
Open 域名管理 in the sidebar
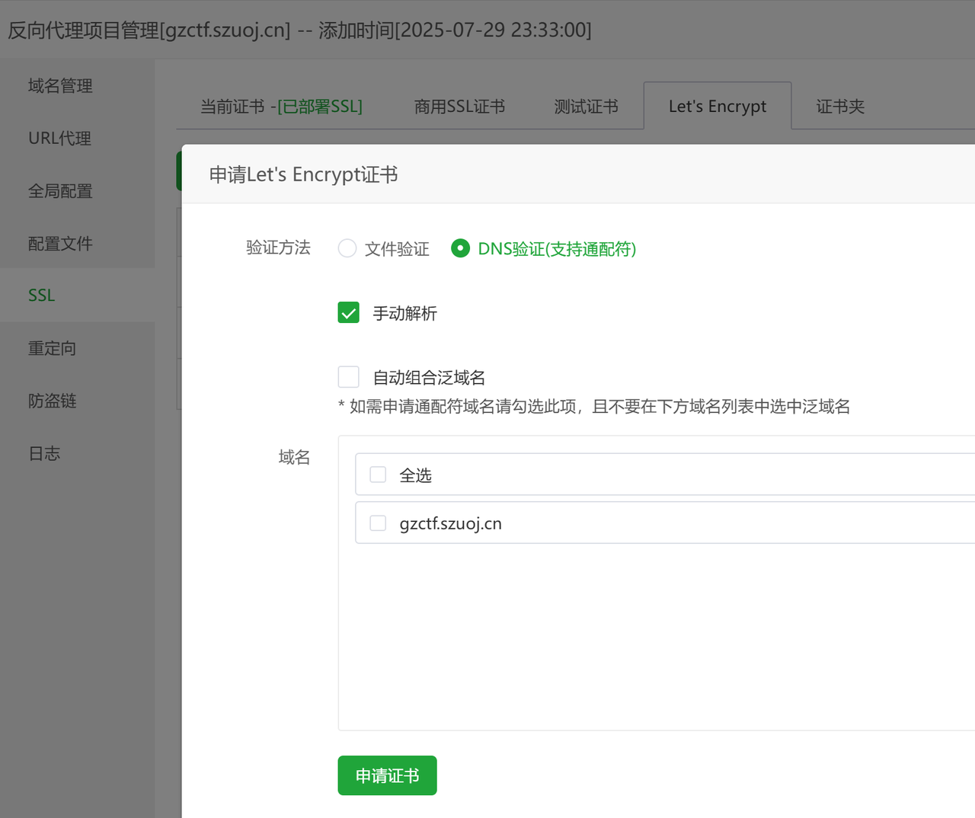click(x=60, y=86)
